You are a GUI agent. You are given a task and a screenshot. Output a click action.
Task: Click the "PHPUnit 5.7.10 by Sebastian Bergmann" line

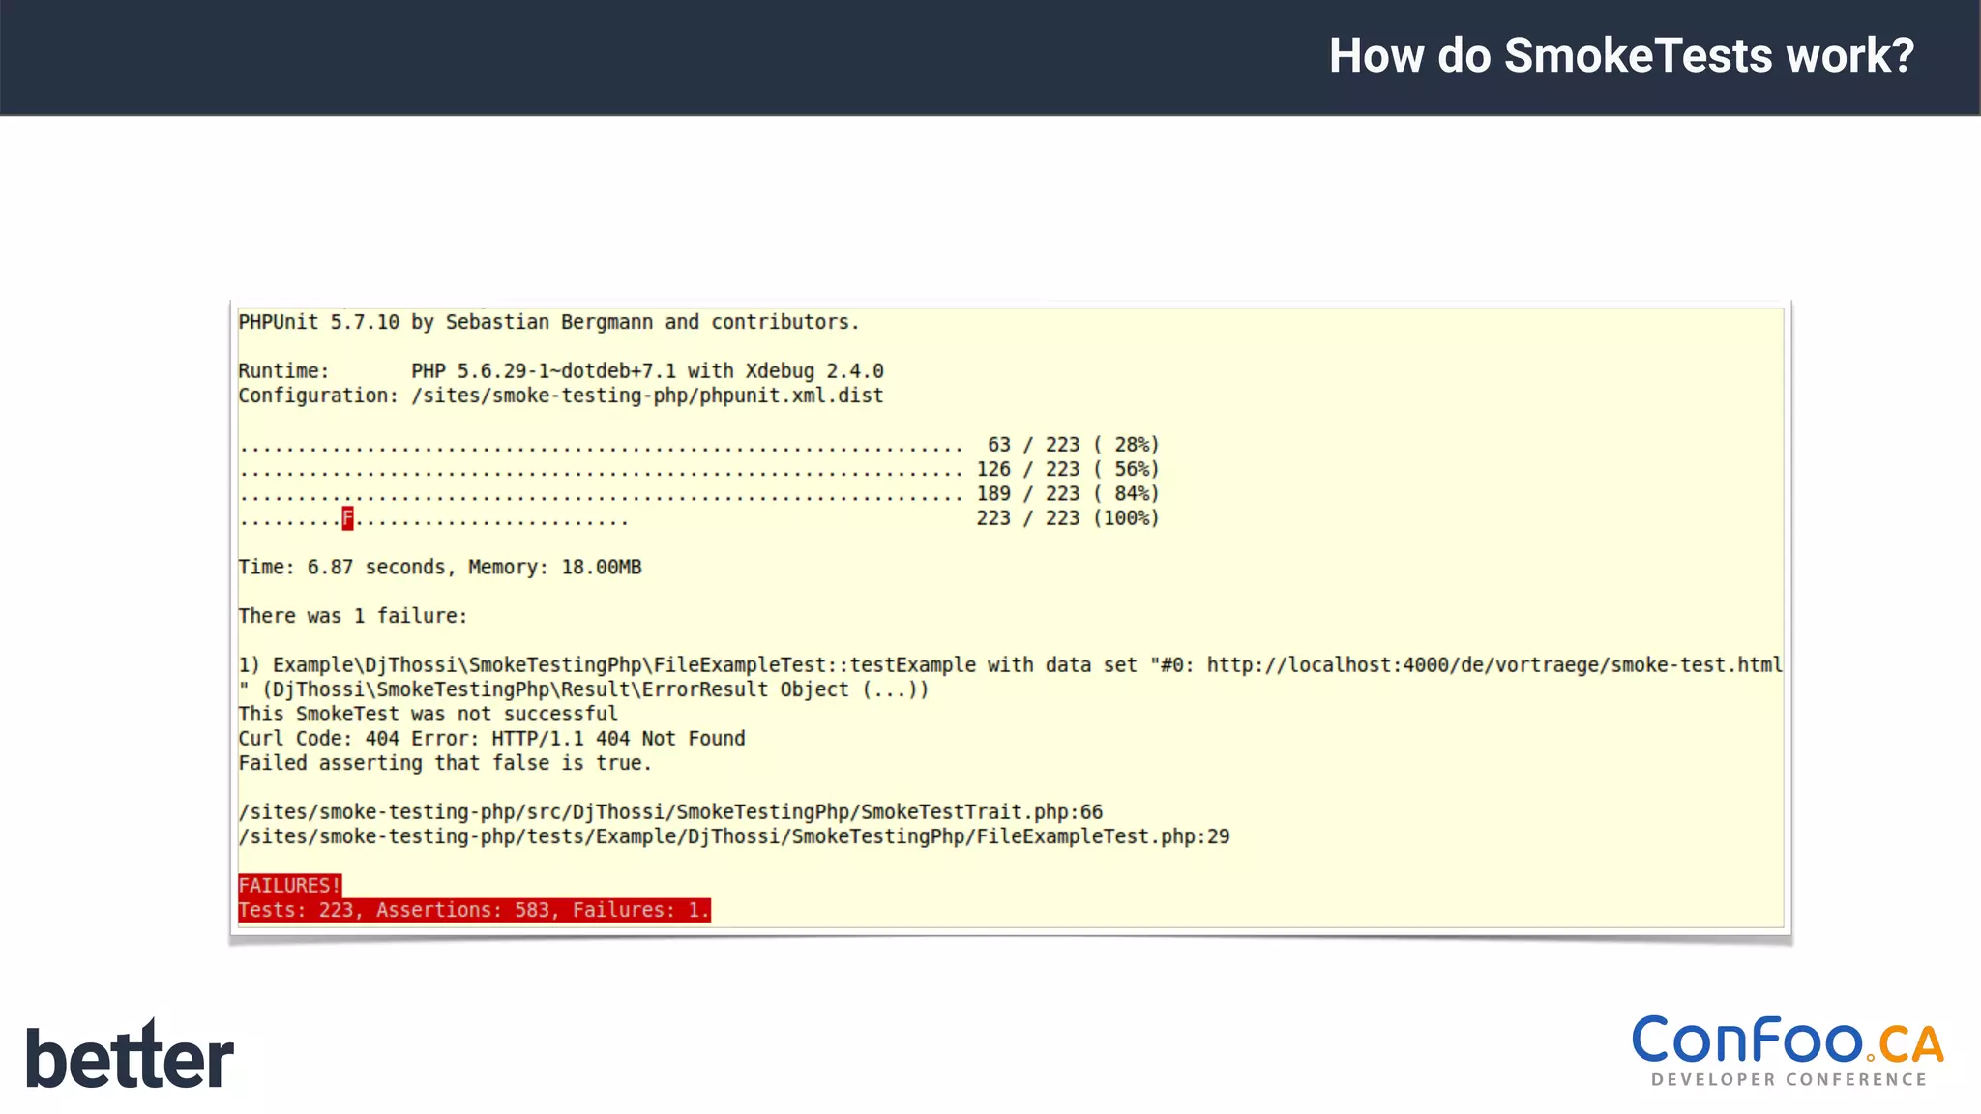(x=549, y=322)
